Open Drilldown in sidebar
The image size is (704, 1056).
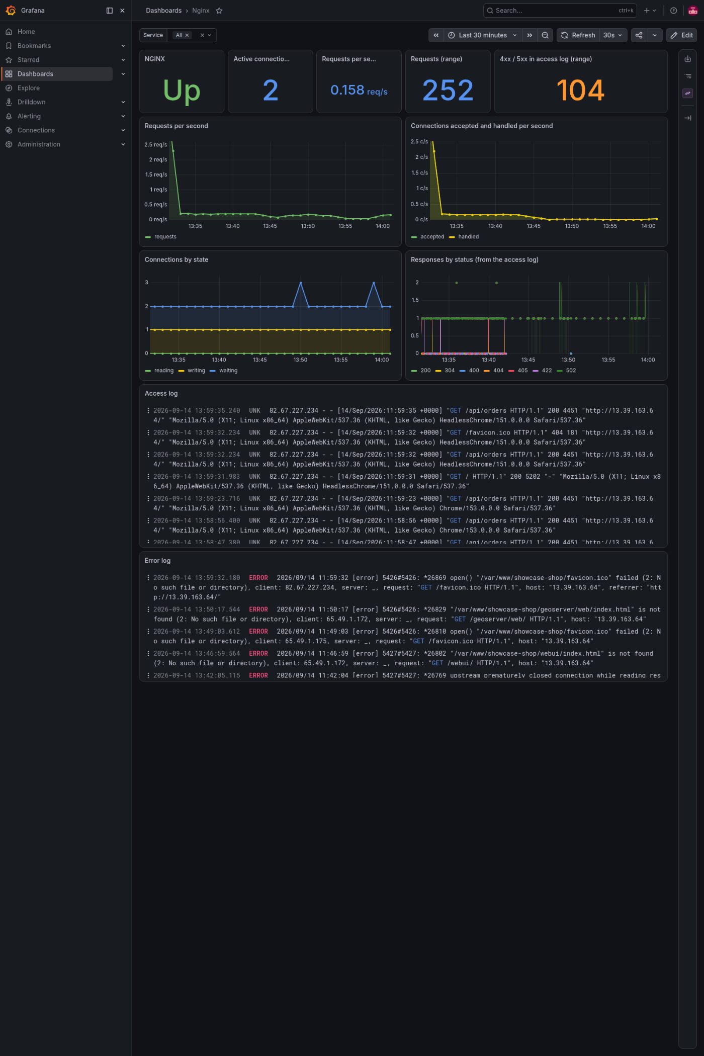tap(31, 102)
